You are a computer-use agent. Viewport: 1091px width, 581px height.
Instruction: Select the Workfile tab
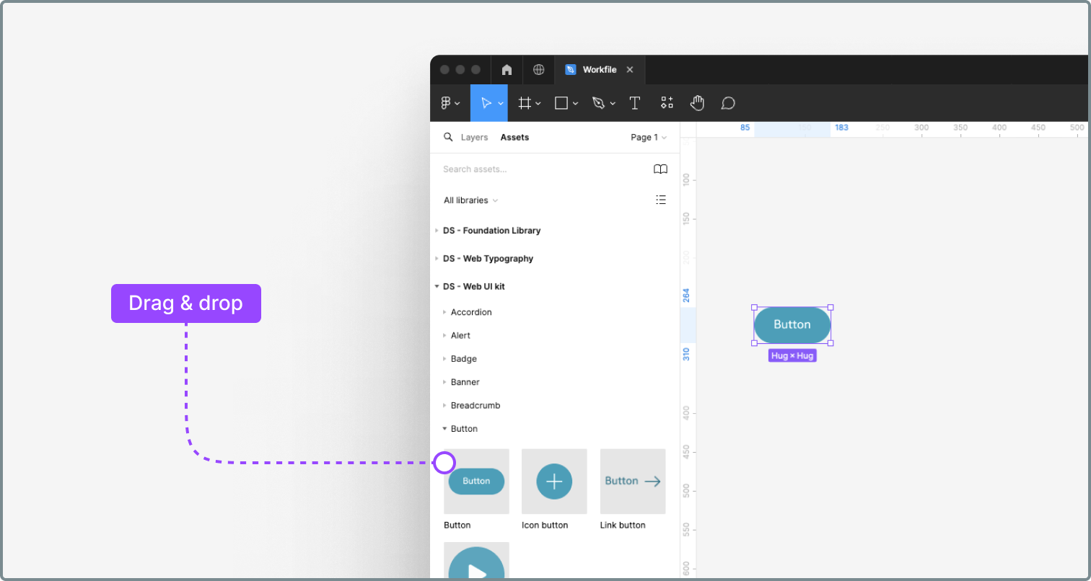tap(600, 69)
